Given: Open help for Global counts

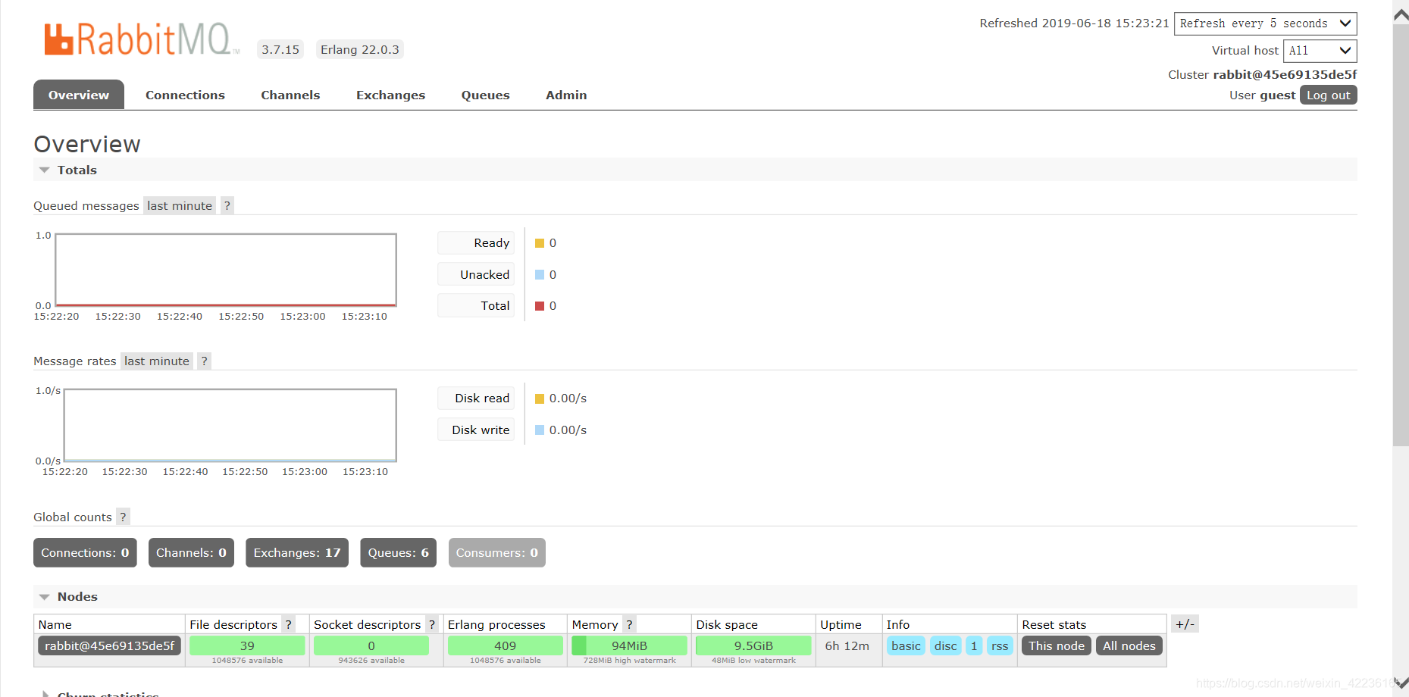Looking at the screenshot, I should tap(123, 517).
